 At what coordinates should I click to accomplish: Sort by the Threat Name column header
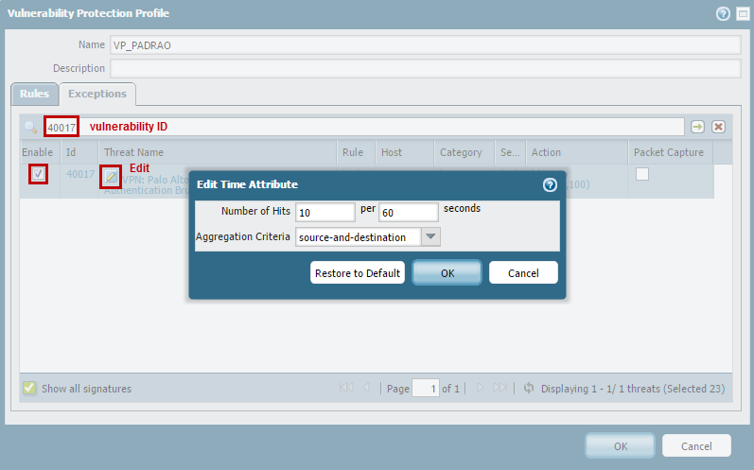pyautogui.click(x=133, y=152)
